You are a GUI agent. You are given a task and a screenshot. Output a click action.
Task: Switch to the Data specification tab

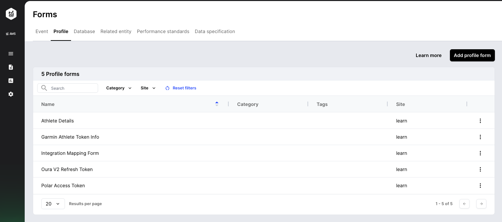click(x=215, y=31)
